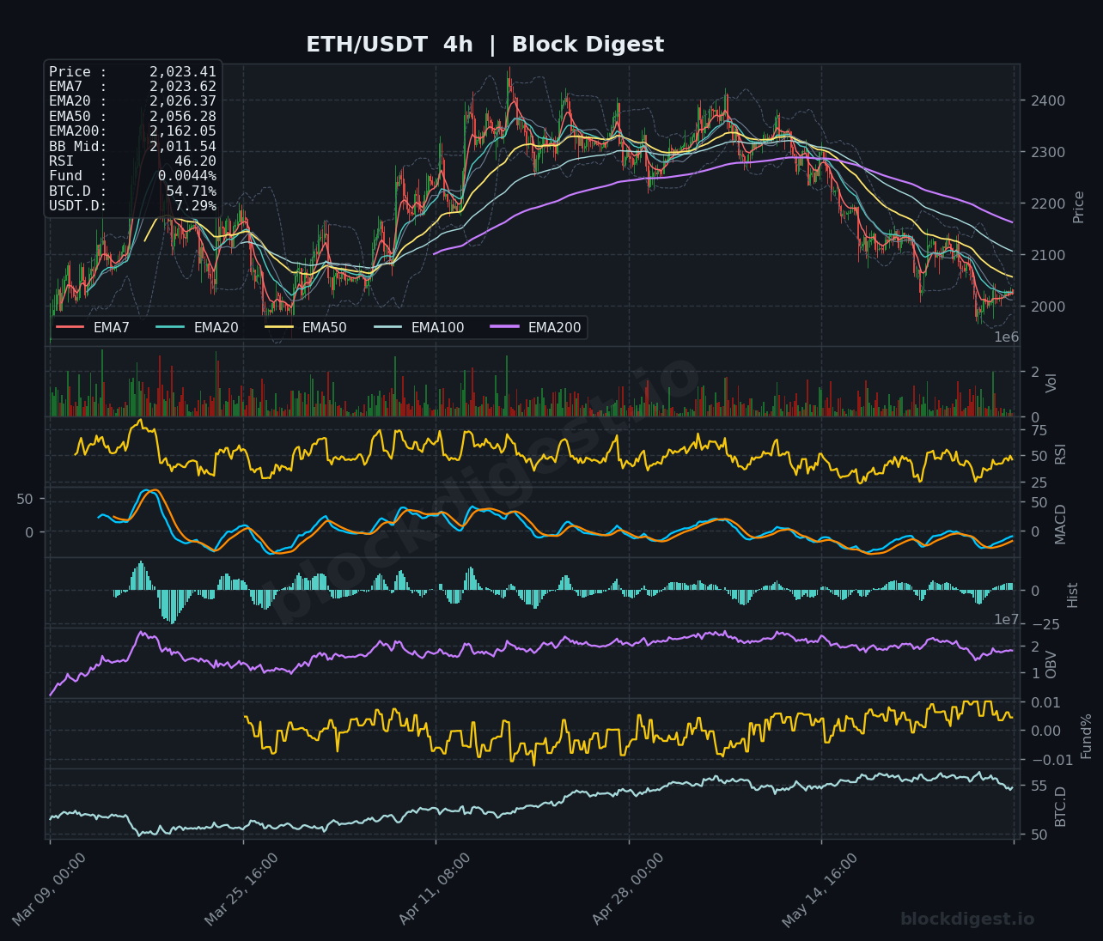Click the EMA50 legend entry
Image resolution: width=1103 pixels, height=941 pixels.
tap(306, 327)
